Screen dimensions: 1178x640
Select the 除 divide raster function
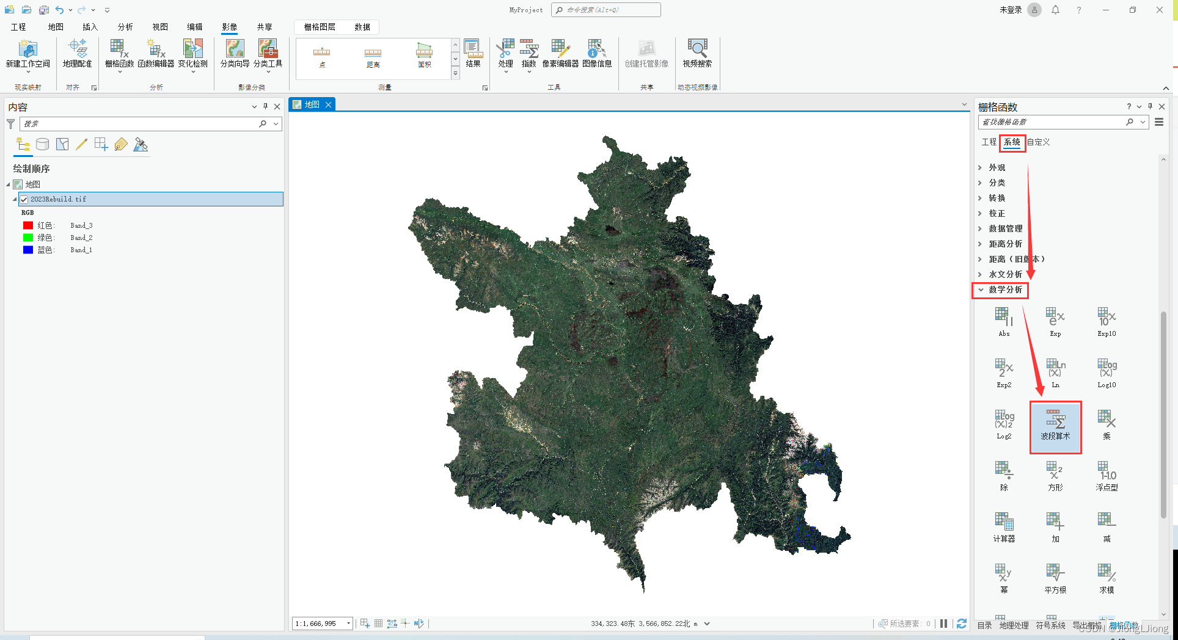1004,476
